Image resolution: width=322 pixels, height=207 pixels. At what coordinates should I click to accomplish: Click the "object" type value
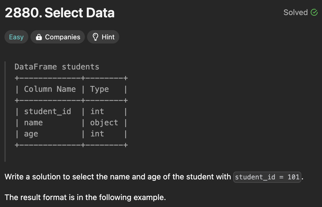(104, 123)
